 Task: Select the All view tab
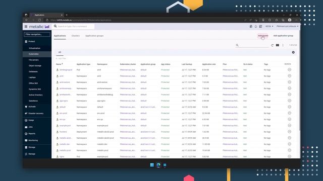tap(60, 52)
